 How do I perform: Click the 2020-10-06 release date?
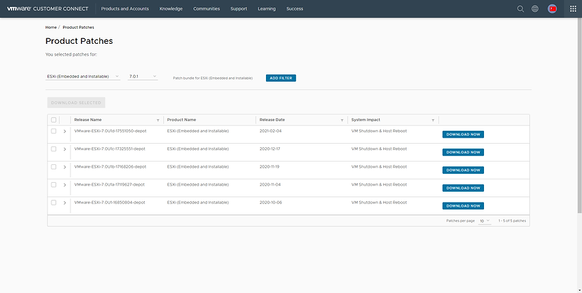pyautogui.click(x=271, y=203)
